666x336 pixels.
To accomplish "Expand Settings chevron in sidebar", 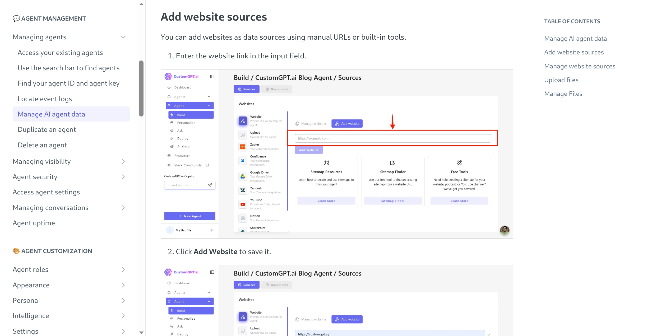I will click(123, 331).
